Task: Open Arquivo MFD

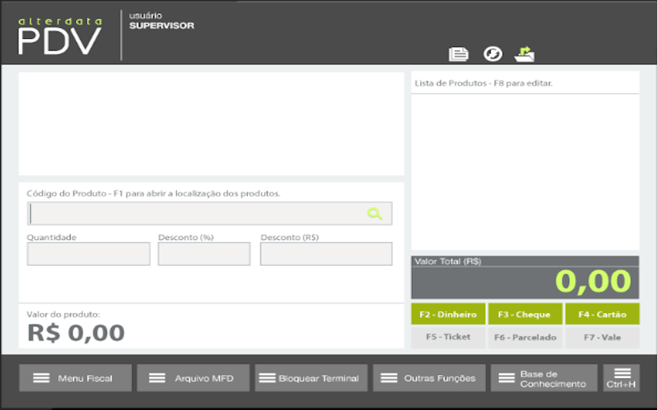Action: [x=193, y=378]
